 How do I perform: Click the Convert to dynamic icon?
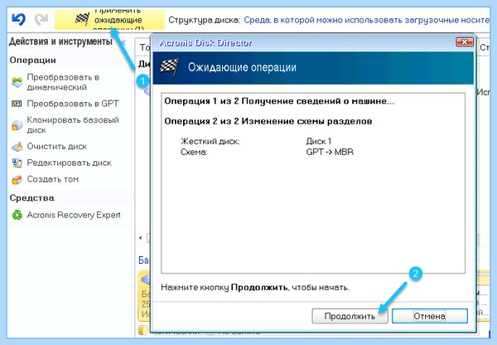[x=17, y=82]
